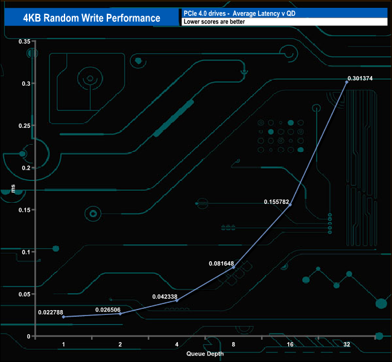Screen dimensions: 392x362
Task: Click the Lower scores are better subtitle
Action: coord(214,22)
